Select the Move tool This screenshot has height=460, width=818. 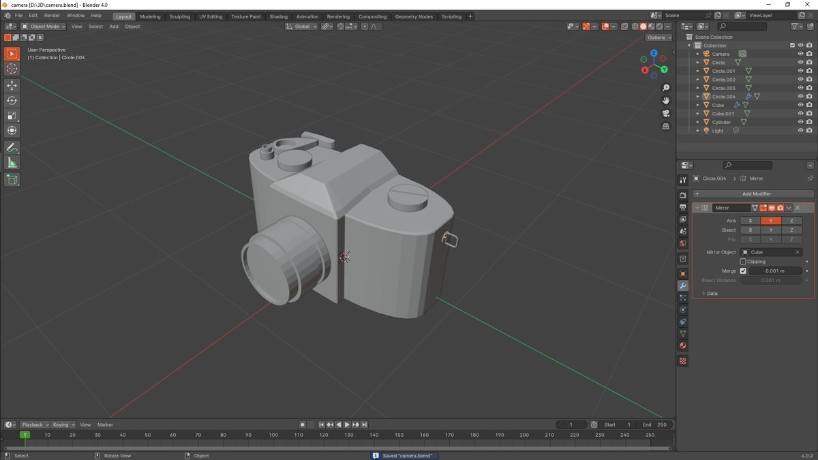click(12, 85)
